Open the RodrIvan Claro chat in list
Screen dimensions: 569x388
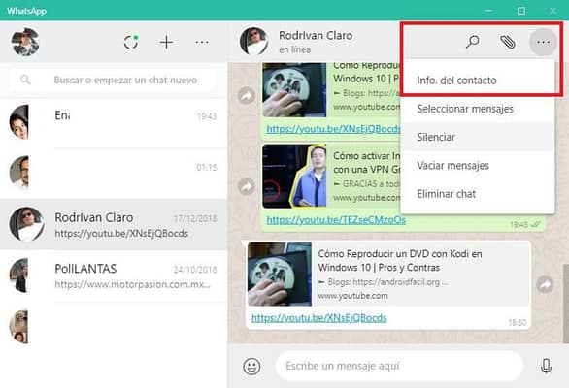(114, 224)
